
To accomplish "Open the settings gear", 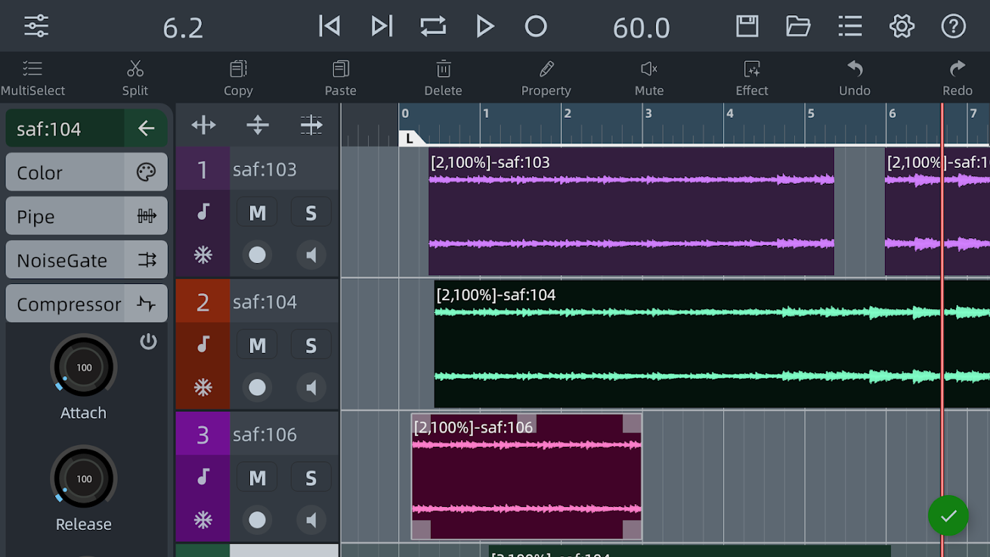I will point(902,26).
